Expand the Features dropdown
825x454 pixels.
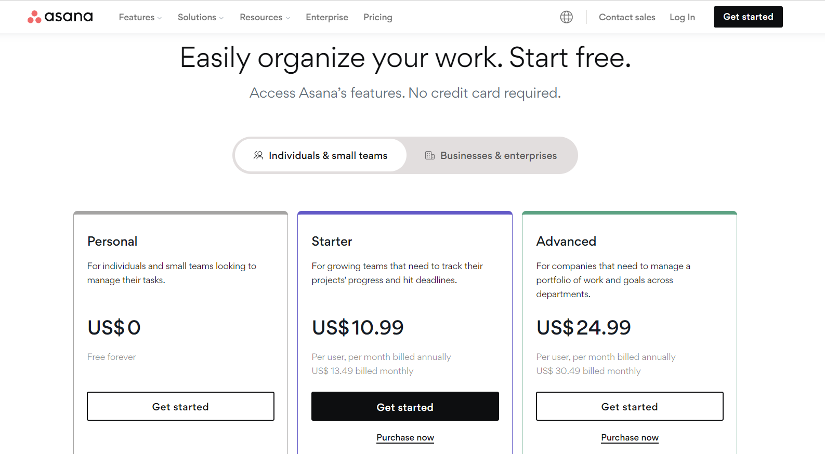tap(139, 17)
